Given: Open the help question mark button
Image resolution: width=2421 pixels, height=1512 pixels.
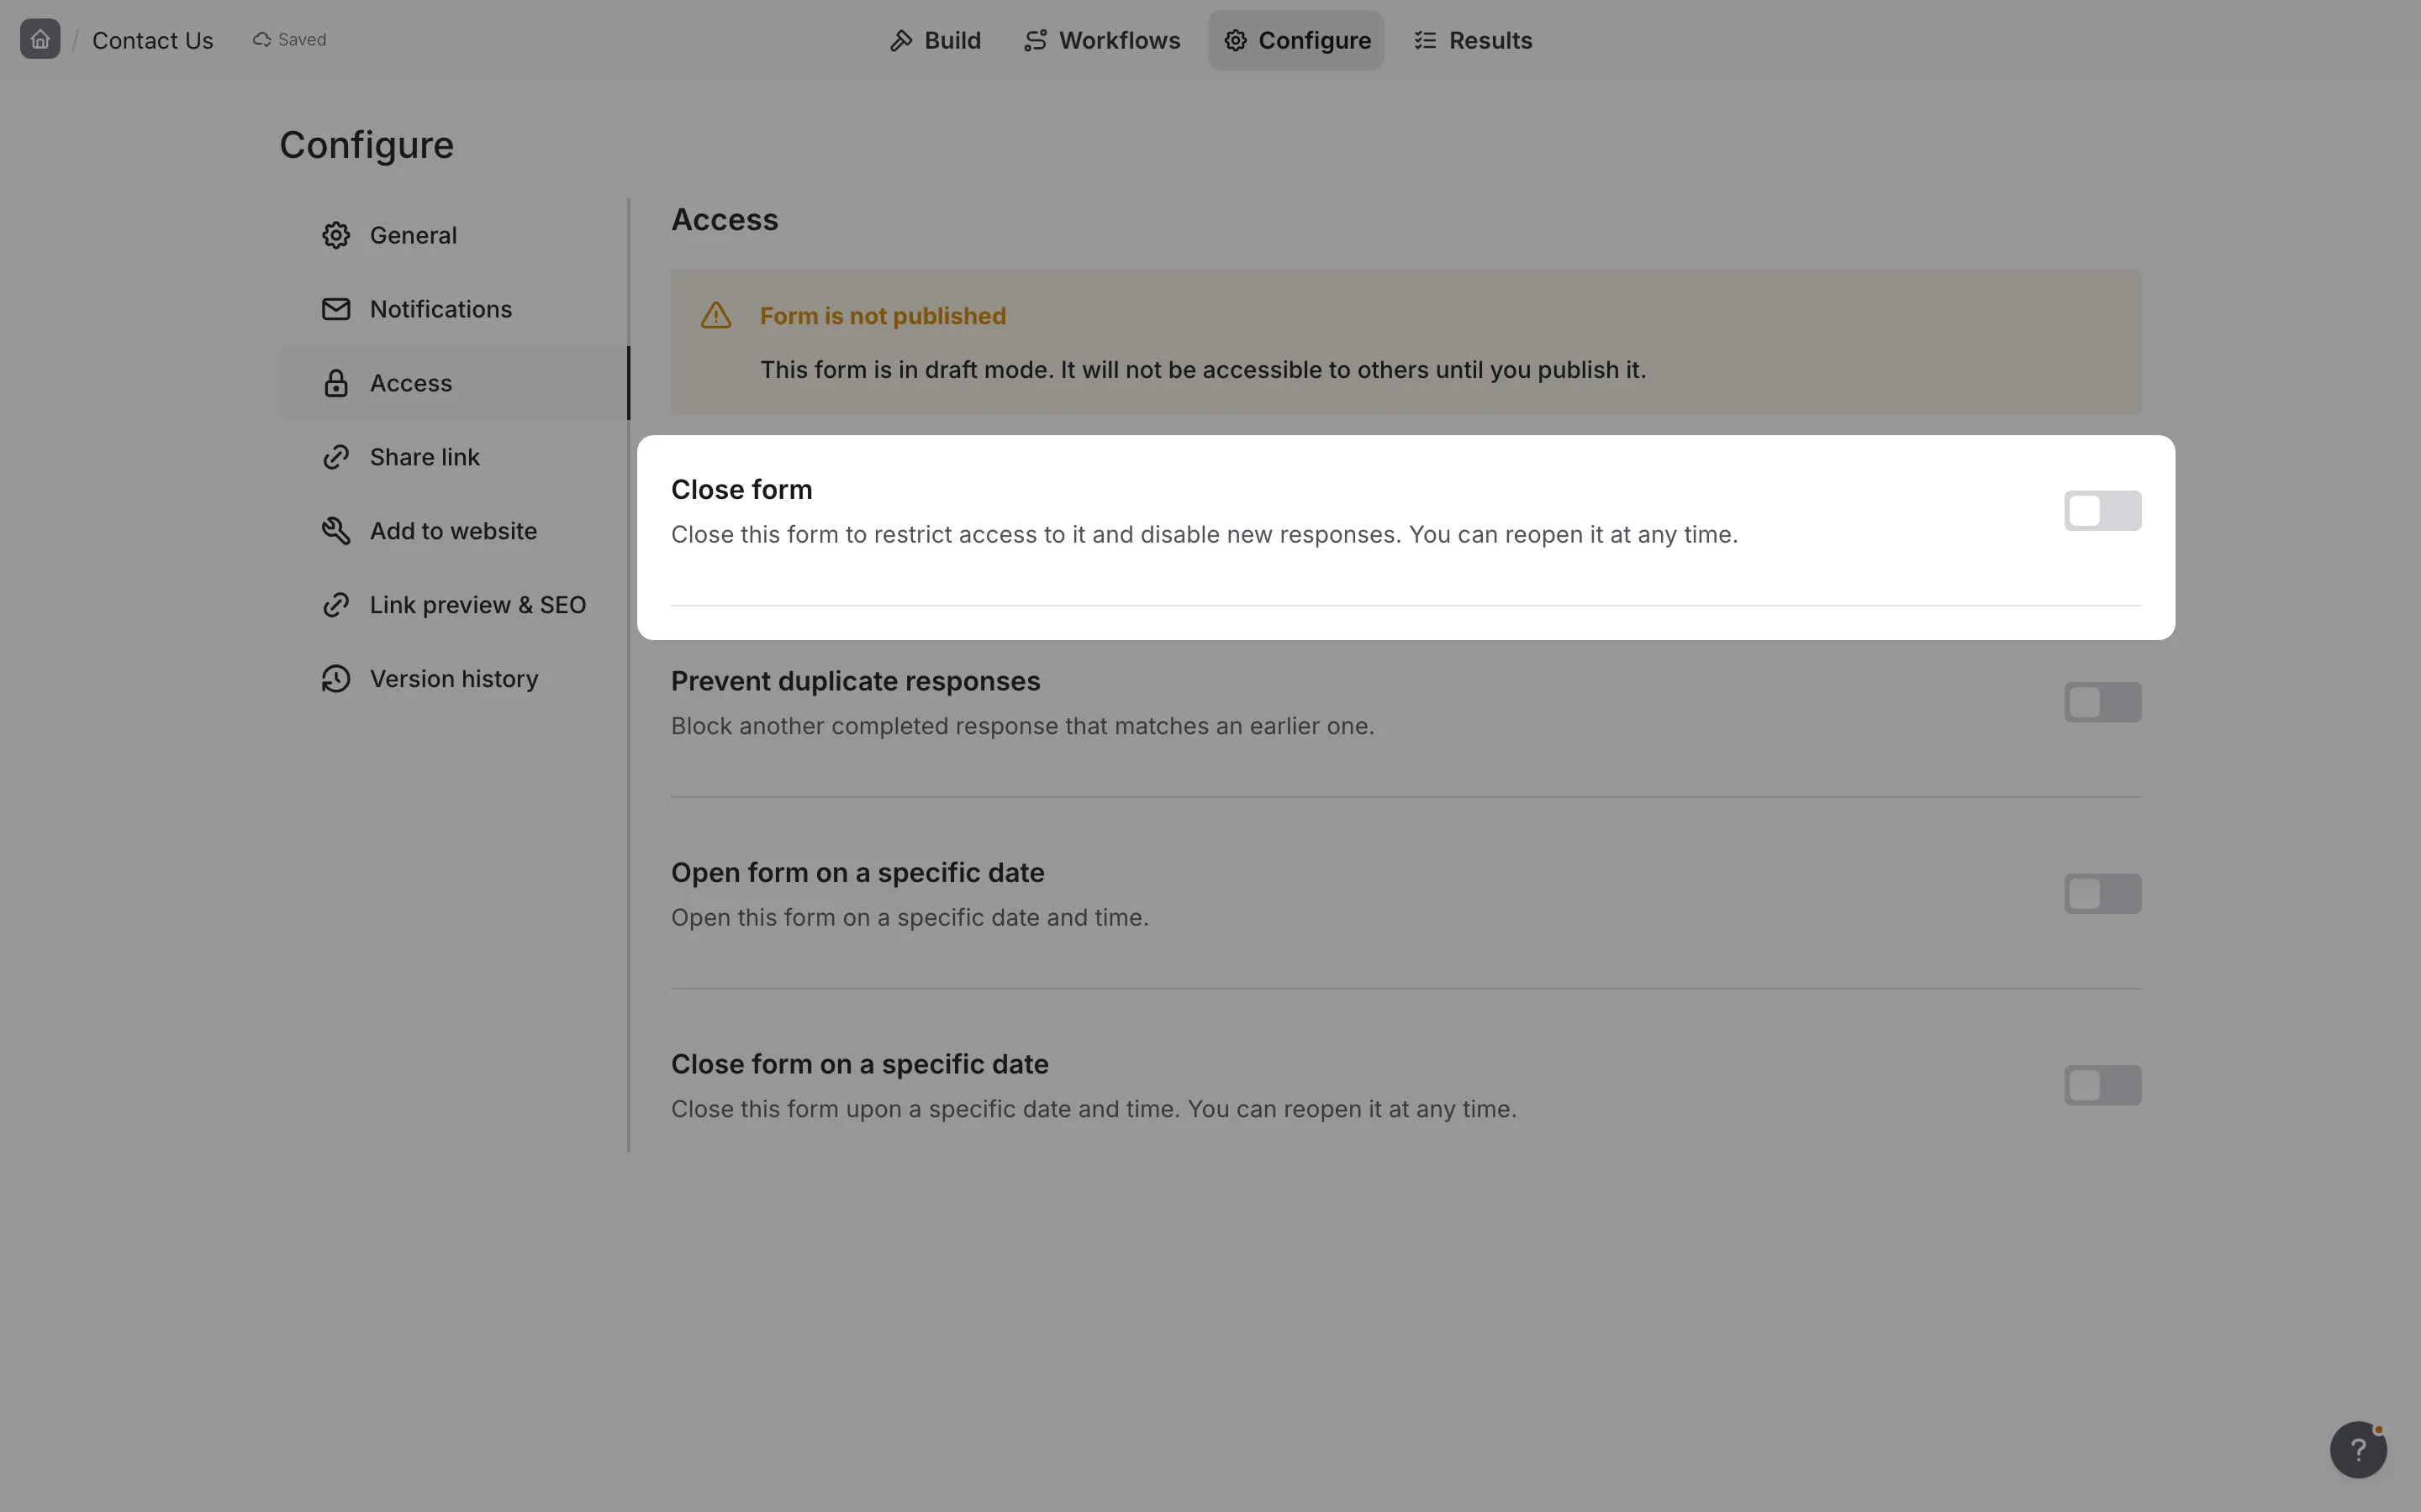Looking at the screenshot, I should click(2358, 1449).
